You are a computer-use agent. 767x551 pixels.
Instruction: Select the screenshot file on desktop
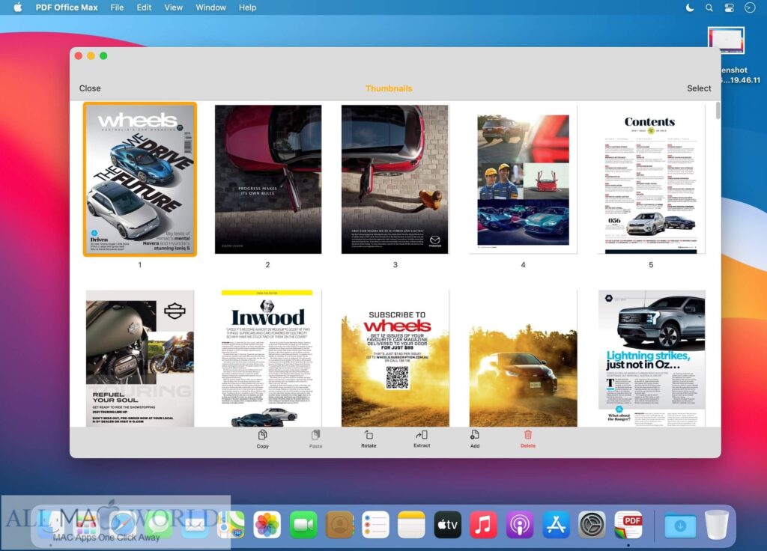tap(726, 40)
